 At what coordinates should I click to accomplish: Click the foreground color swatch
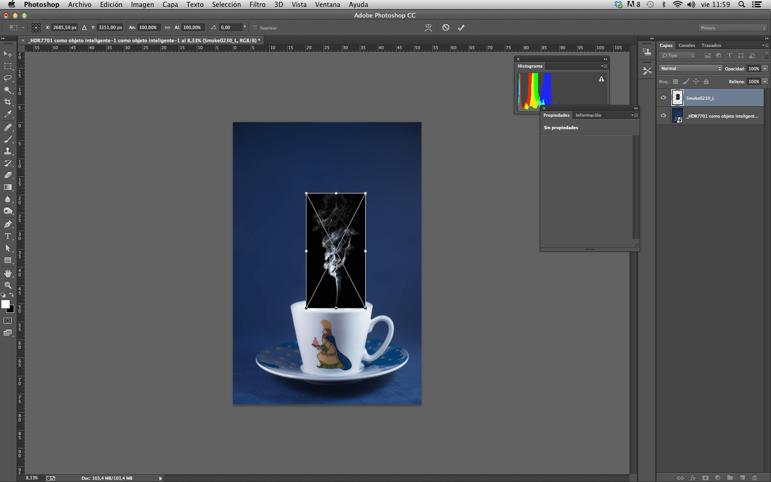coord(6,304)
